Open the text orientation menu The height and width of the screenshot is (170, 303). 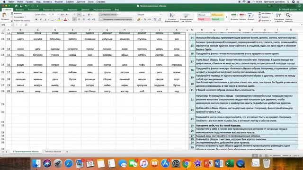[x=89, y=15]
